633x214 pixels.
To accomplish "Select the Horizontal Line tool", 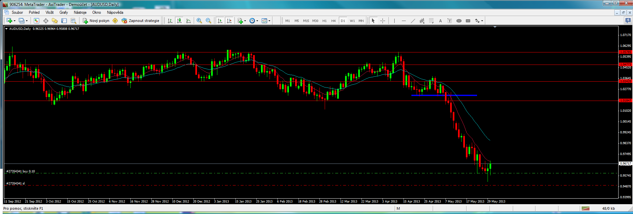I will (404, 21).
